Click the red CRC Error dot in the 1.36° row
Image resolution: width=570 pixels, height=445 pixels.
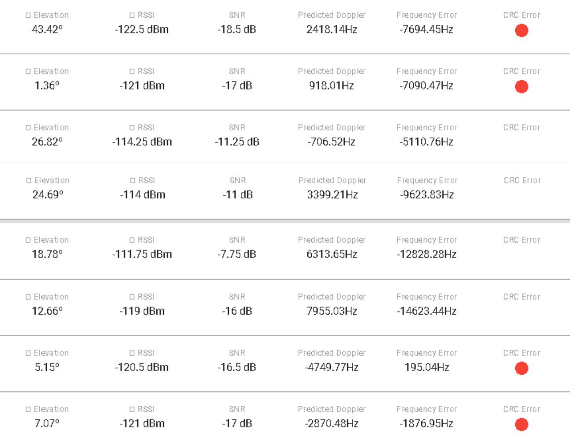coord(521,87)
